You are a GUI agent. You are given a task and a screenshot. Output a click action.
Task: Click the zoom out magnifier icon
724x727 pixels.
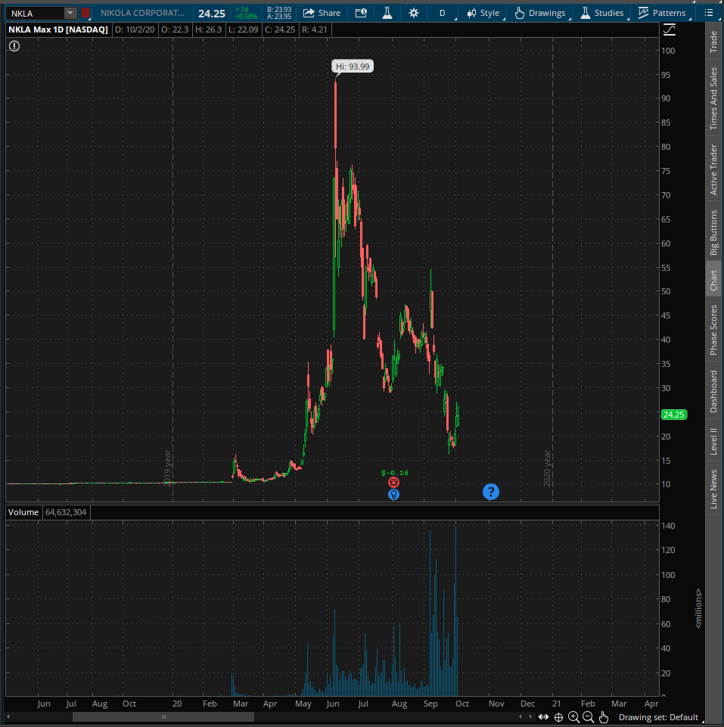tap(588, 717)
